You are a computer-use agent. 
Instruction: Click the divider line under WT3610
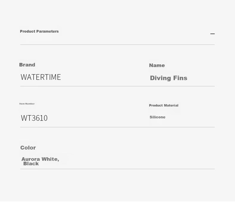coord(117,127)
